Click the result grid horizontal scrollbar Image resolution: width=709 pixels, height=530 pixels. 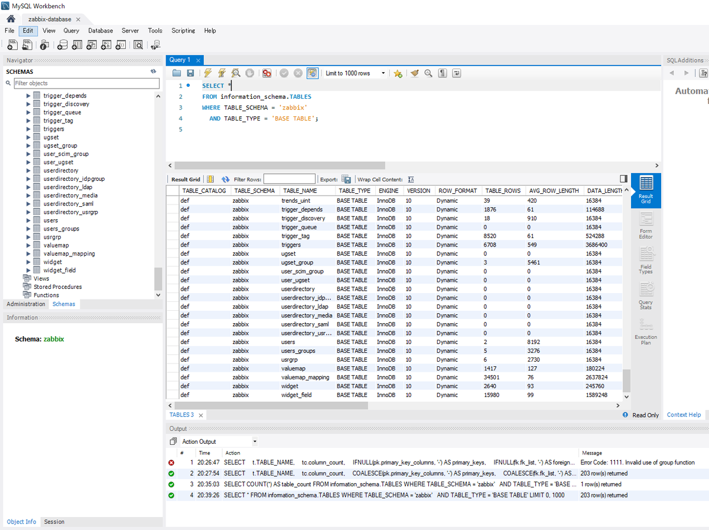point(272,406)
